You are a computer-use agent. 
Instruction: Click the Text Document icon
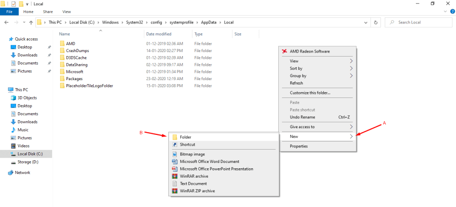click(175, 183)
